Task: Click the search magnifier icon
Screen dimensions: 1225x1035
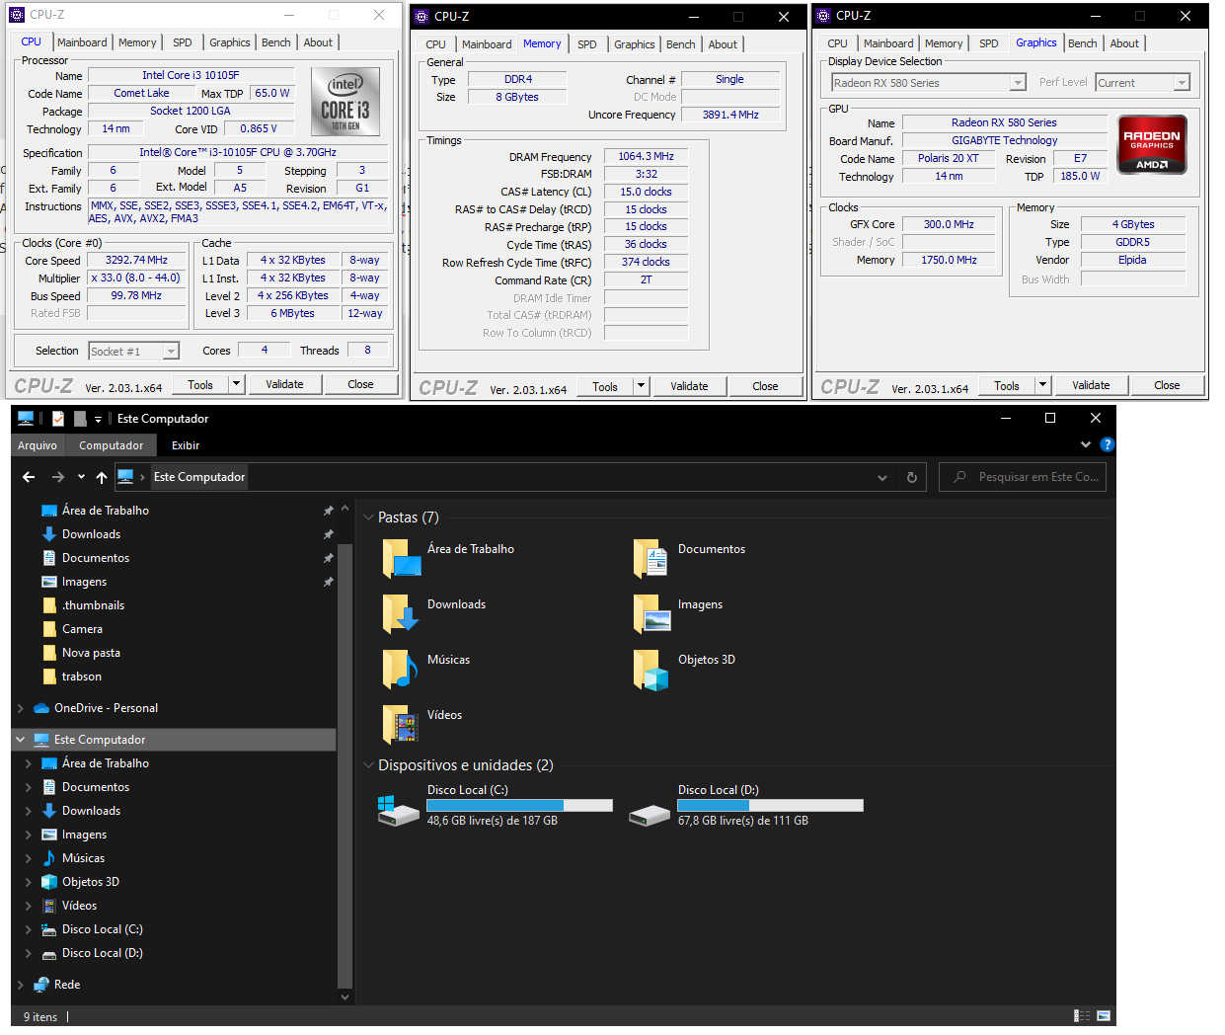Action: pyautogui.click(x=959, y=477)
